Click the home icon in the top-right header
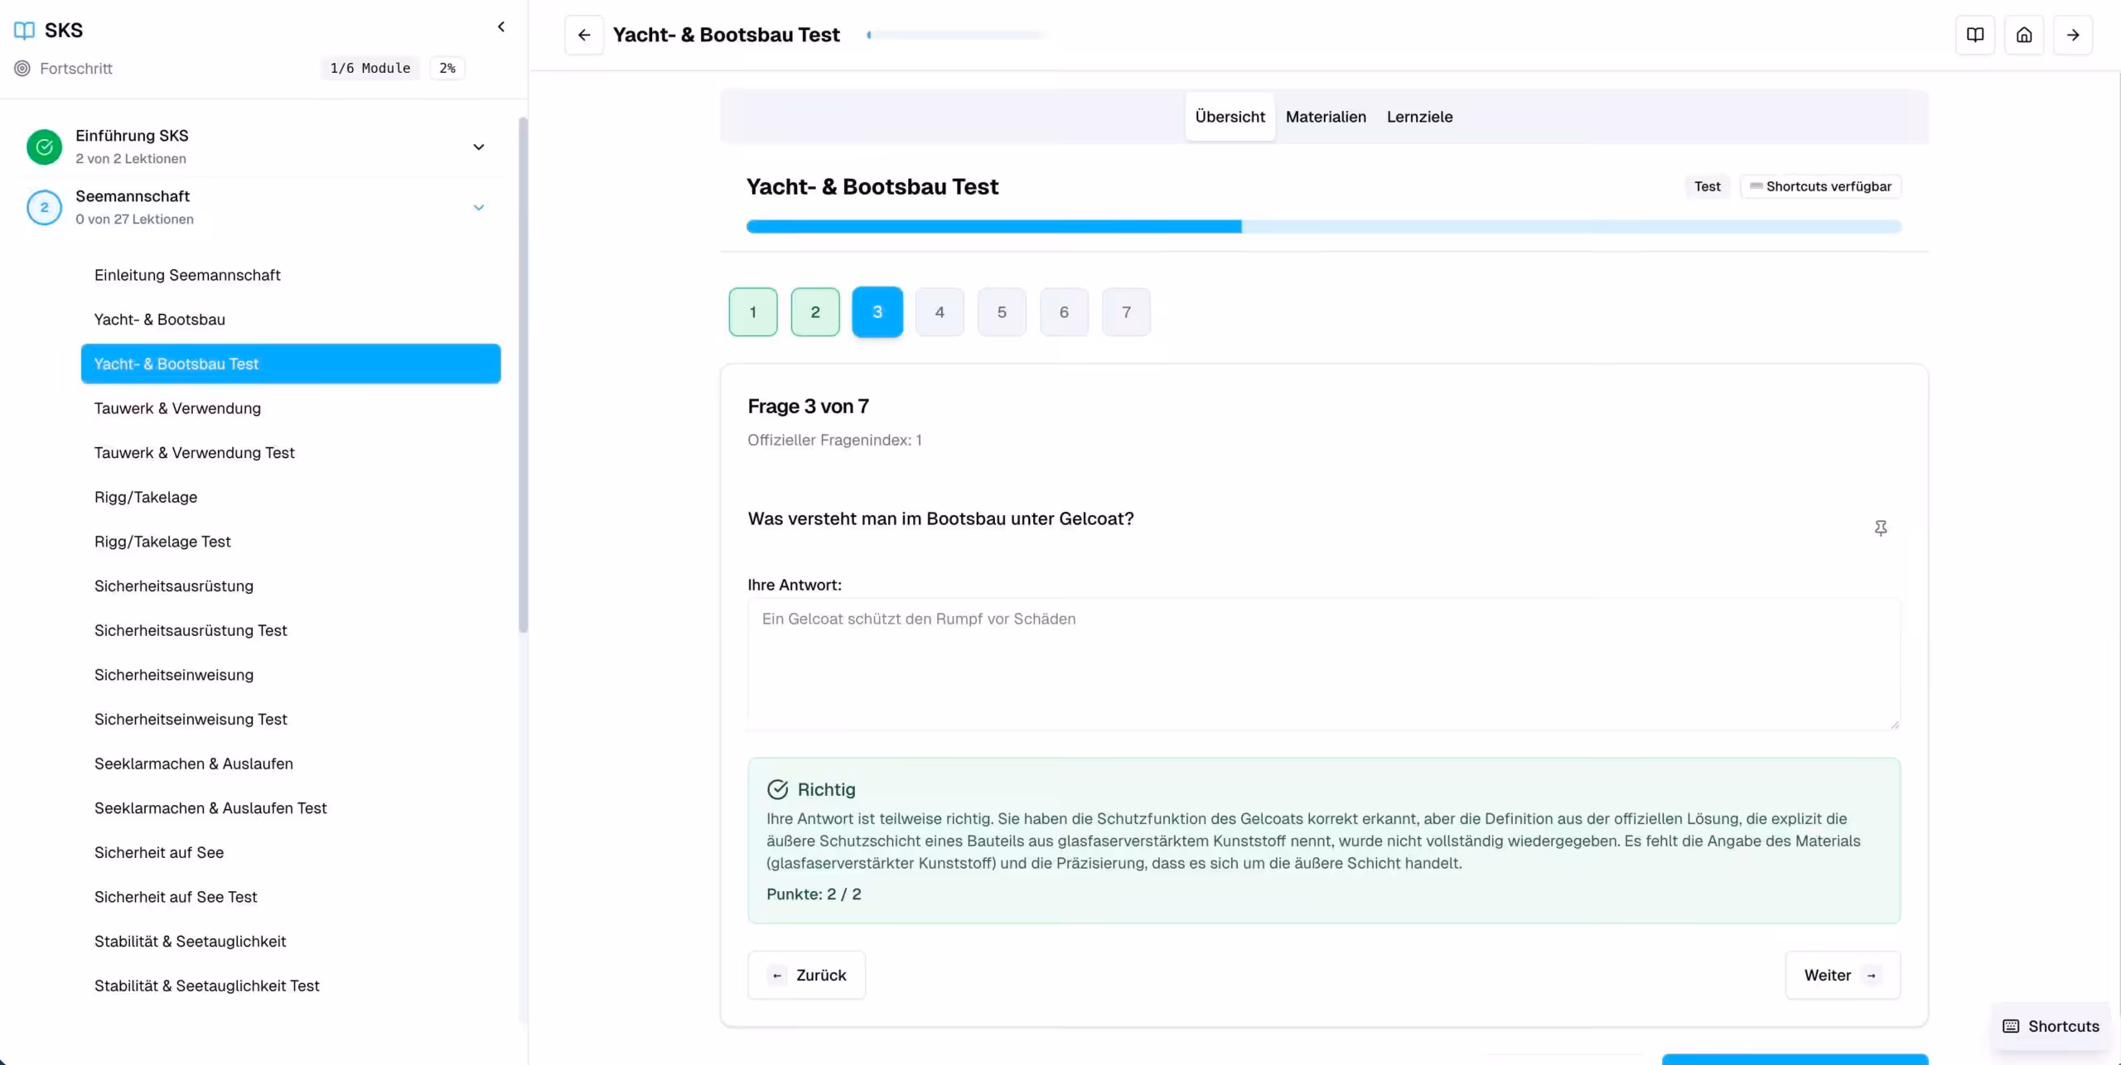Viewport: 2121px width, 1065px height. click(2024, 35)
